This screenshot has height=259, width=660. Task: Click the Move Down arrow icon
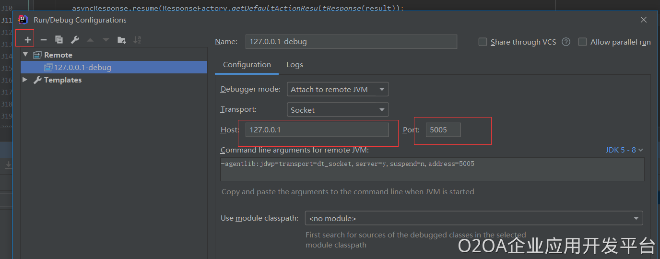click(x=106, y=40)
